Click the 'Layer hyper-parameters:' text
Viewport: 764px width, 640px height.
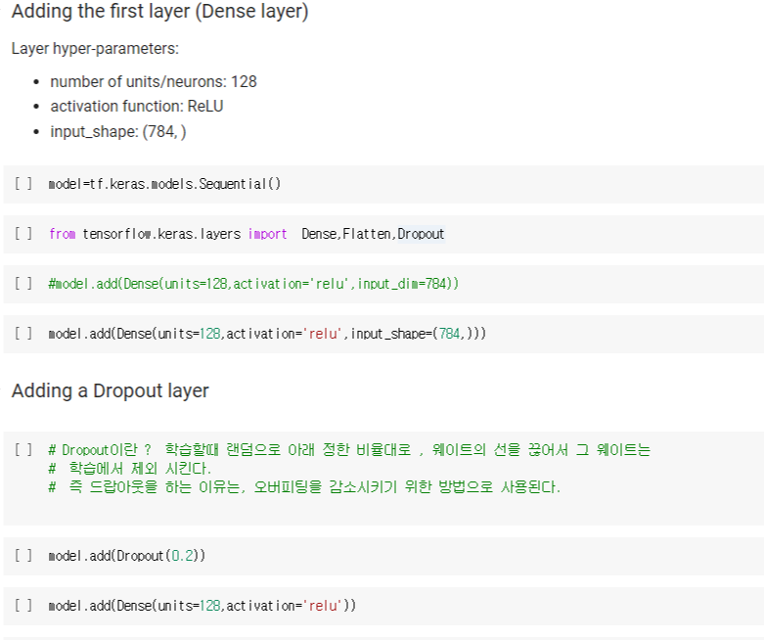[95, 49]
